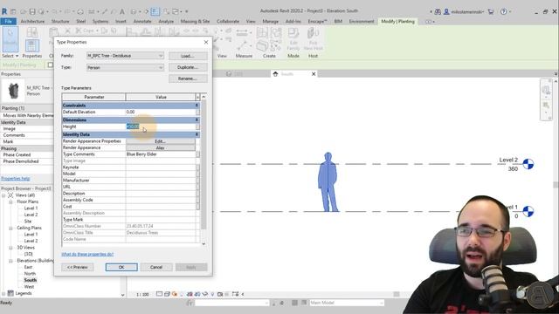Click the Detail Level icon in view control bar
Image resolution: width=559 pixels, height=314 pixels.
(x=159, y=294)
